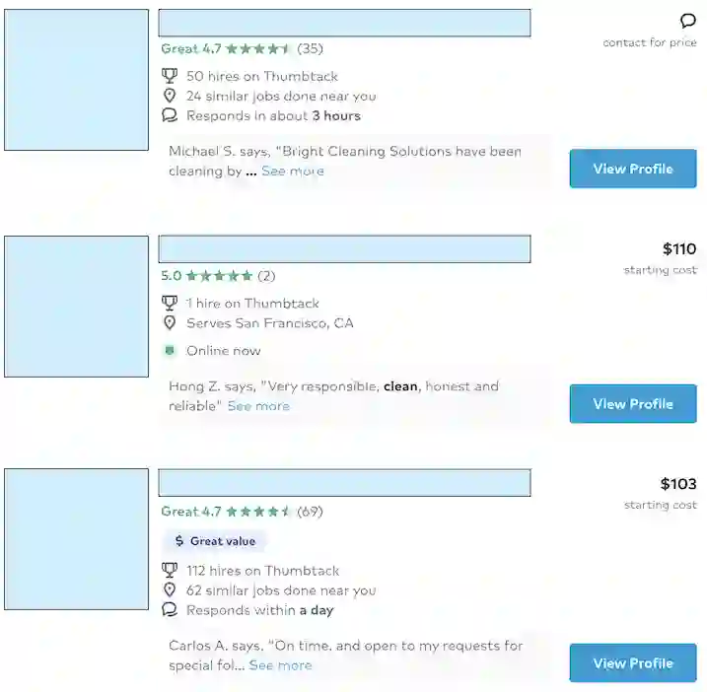
Task: Open View Profile for the $110 listing
Action: (x=632, y=404)
